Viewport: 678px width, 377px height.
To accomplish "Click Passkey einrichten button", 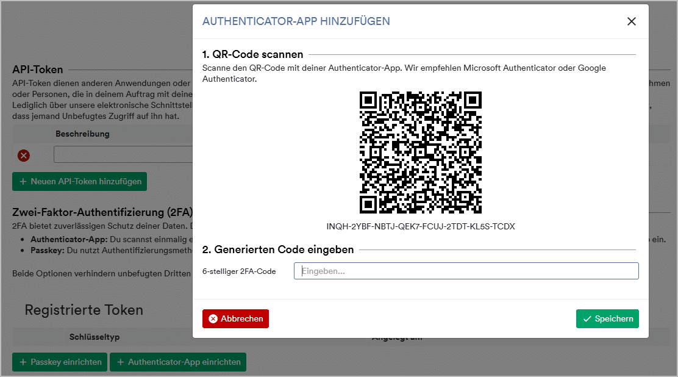I will (x=60, y=362).
